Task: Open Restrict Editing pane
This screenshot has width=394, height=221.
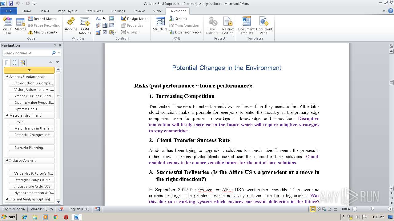Action: (228, 26)
